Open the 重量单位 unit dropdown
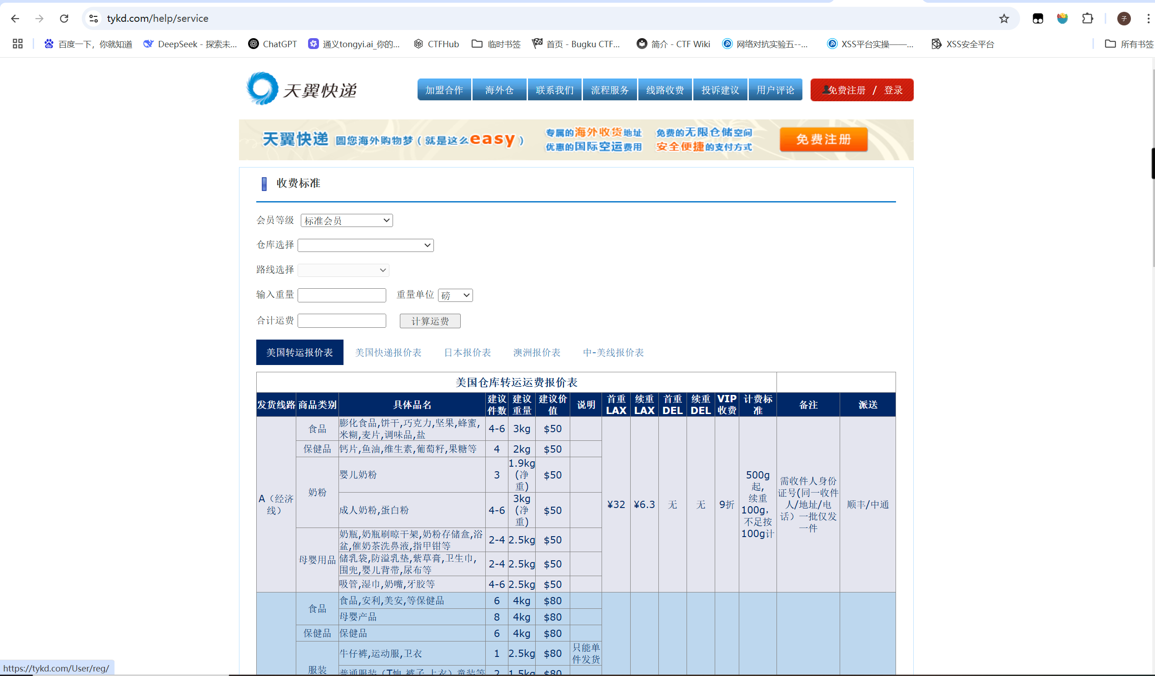The width and height of the screenshot is (1155, 676). coord(455,296)
